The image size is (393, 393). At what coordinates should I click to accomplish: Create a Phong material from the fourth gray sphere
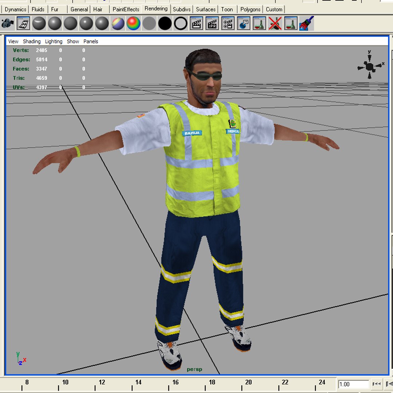(86, 24)
